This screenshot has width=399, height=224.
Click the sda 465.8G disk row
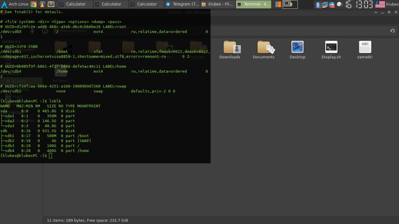coord(38,111)
